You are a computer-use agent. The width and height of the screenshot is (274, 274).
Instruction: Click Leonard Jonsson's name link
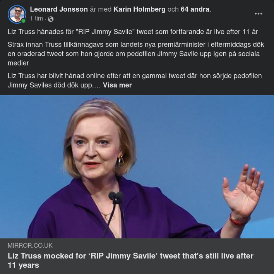pos(59,9)
